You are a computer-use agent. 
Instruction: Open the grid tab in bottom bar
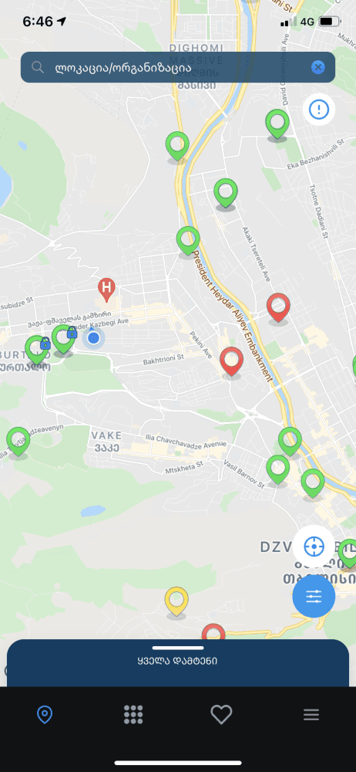(x=133, y=714)
